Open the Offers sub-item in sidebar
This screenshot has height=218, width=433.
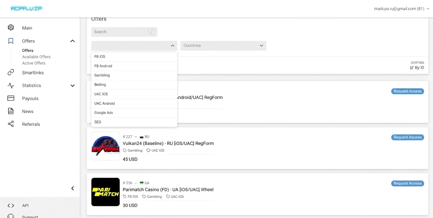(27, 51)
